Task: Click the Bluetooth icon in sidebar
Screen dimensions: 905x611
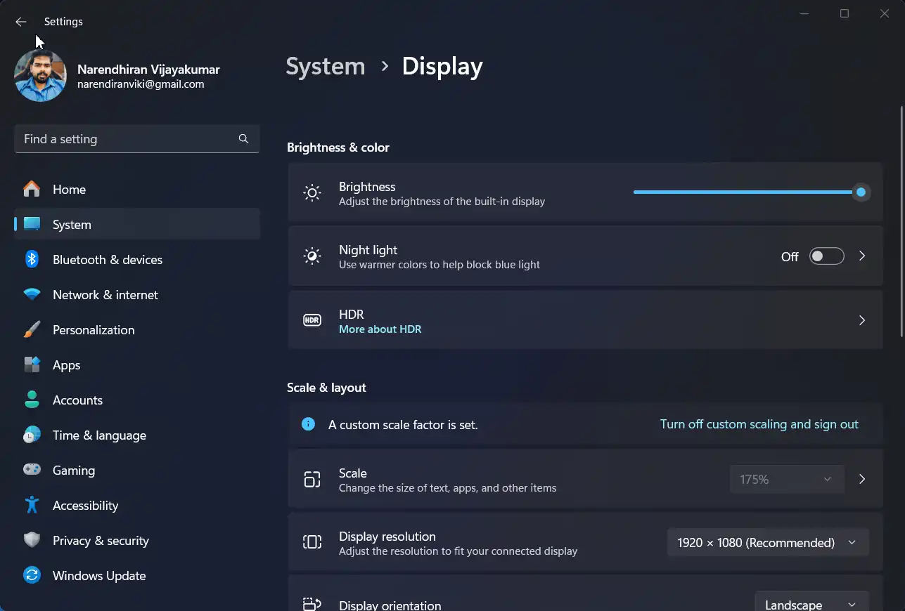Action: click(x=32, y=259)
